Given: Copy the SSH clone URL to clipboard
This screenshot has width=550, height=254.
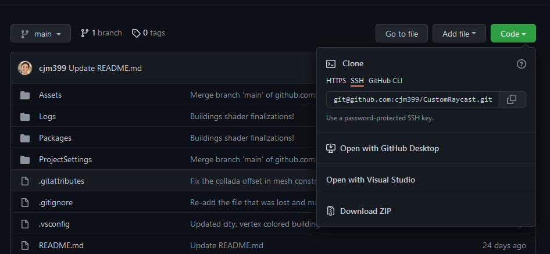Looking at the screenshot, I should 512,99.
